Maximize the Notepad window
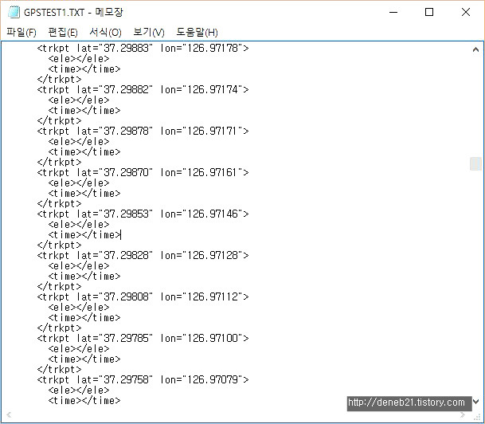The image size is (485, 424). (x=429, y=13)
